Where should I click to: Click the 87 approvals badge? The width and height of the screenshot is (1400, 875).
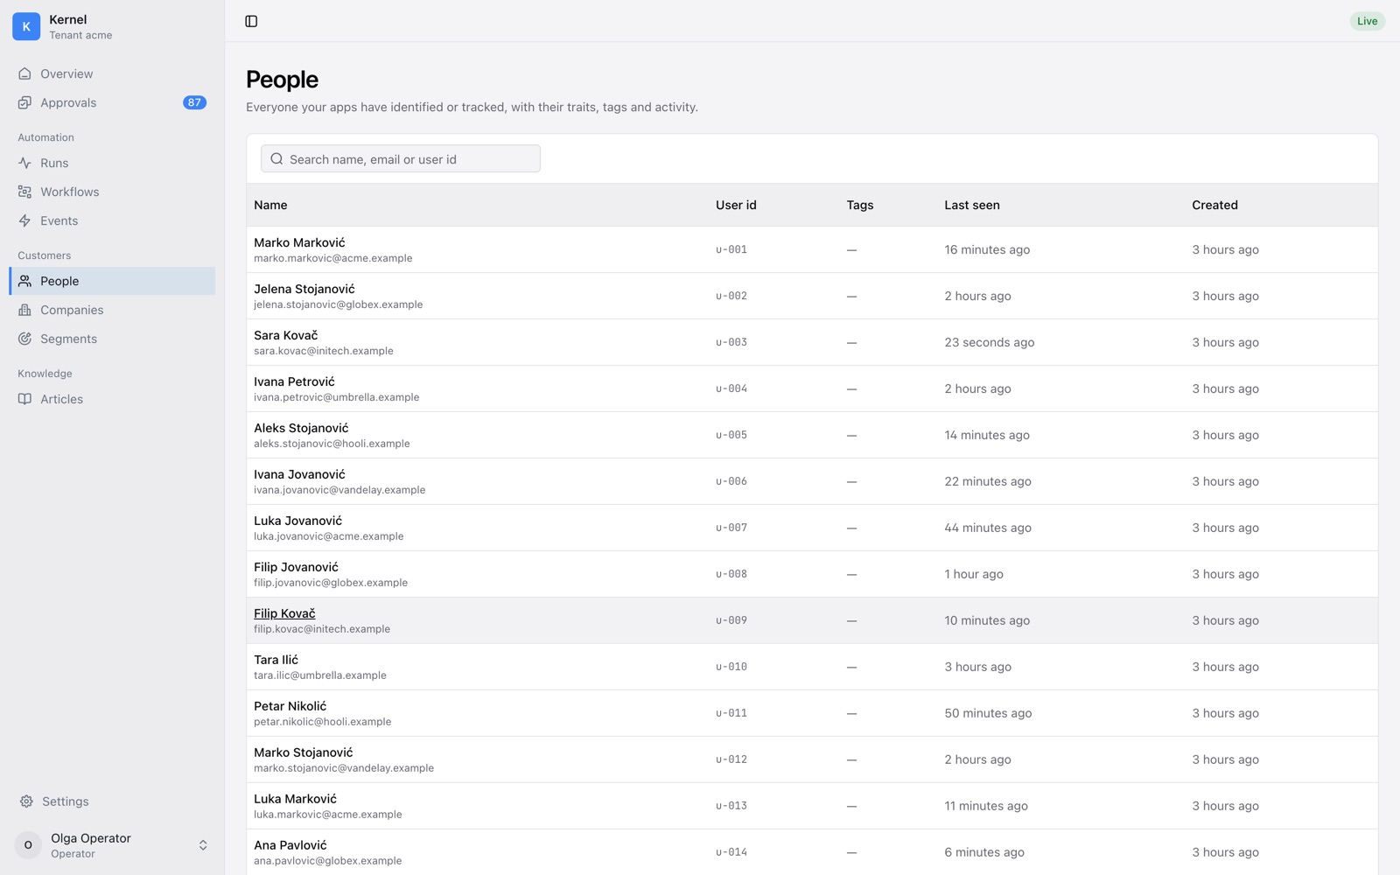coord(194,102)
